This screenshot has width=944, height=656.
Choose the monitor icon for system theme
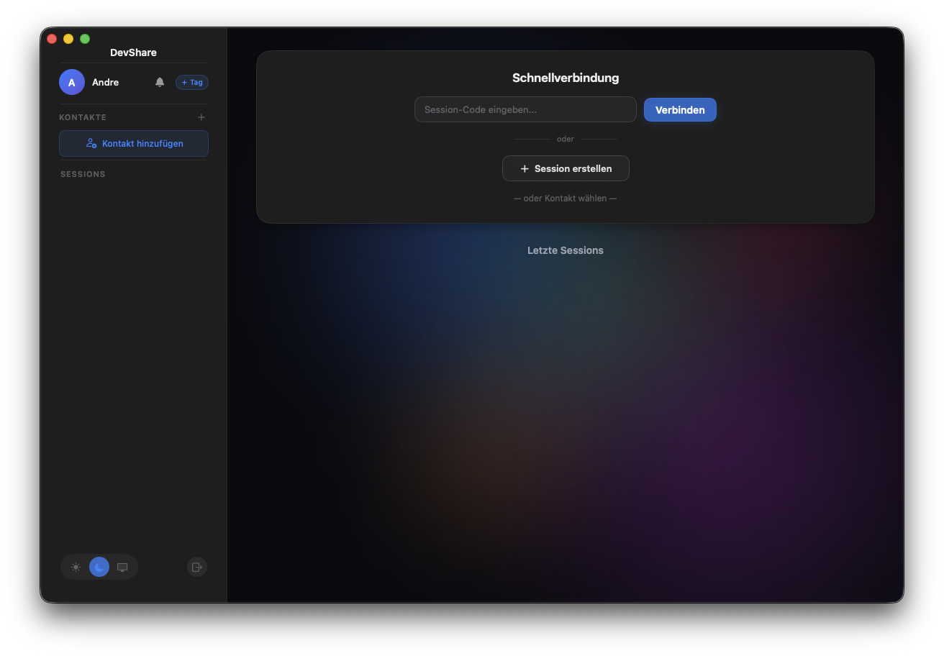click(122, 567)
